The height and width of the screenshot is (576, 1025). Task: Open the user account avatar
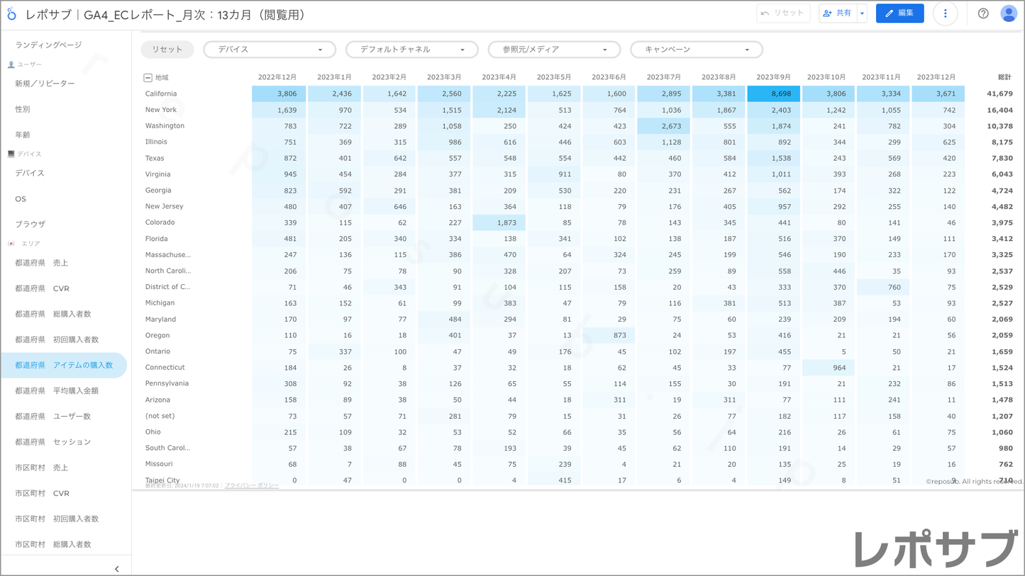(1008, 13)
